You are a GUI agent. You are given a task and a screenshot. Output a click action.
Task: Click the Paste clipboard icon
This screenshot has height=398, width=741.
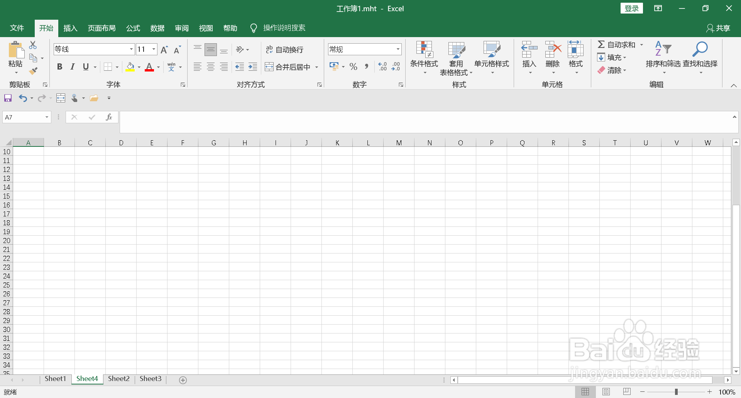point(16,50)
